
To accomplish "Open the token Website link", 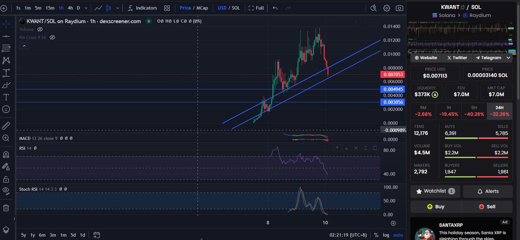I will point(426,57).
